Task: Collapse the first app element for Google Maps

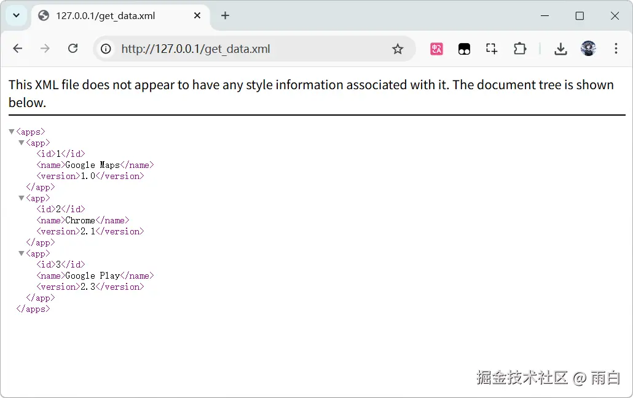Action: [x=22, y=142]
